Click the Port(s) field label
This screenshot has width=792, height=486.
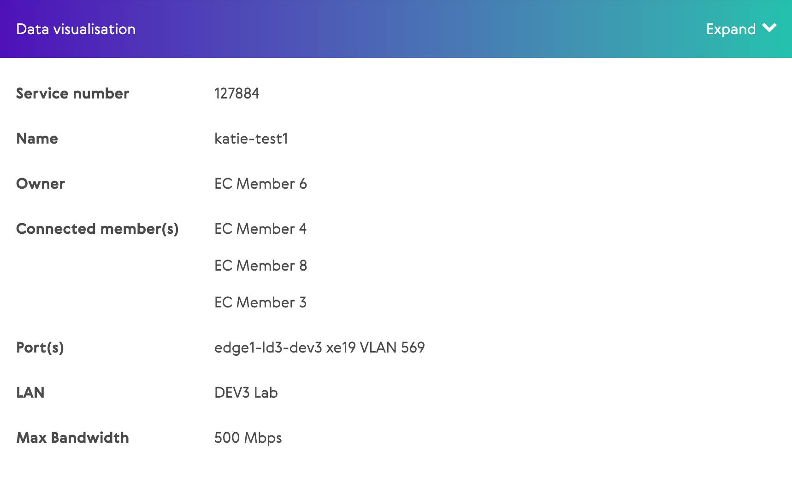tap(40, 347)
